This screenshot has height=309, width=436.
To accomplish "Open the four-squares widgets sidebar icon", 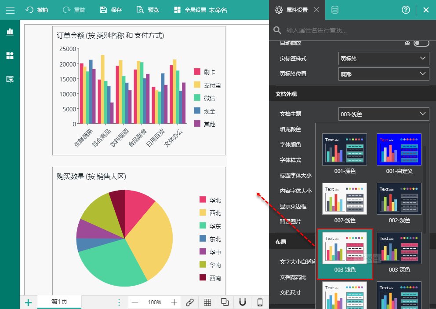I will click(x=10, y=55).
